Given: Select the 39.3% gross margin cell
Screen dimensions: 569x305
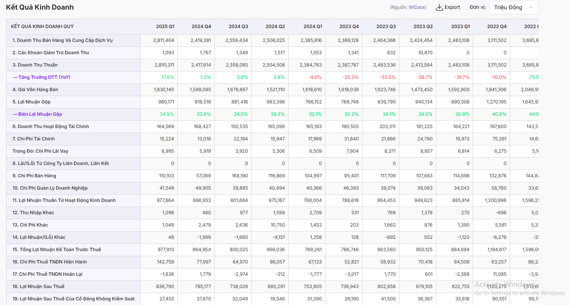Looking at the screenshot, I should (278, 114).
